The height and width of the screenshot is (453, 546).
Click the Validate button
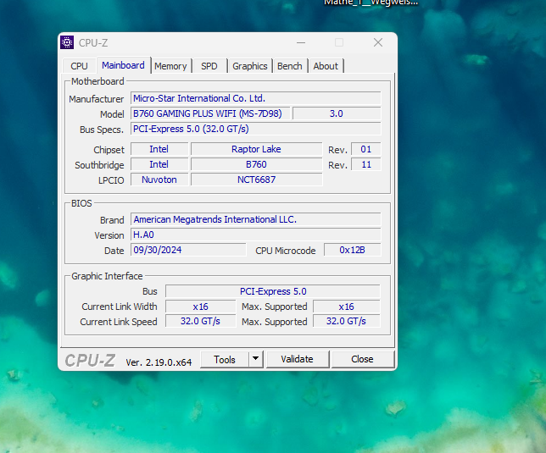(x=297, y=359)
